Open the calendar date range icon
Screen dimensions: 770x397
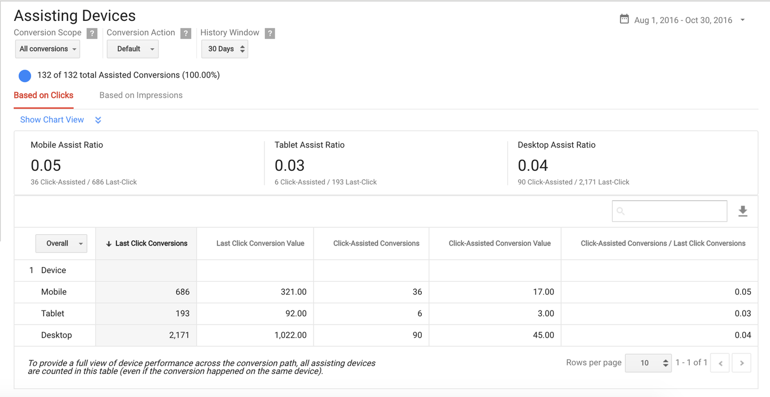point(624,19)
